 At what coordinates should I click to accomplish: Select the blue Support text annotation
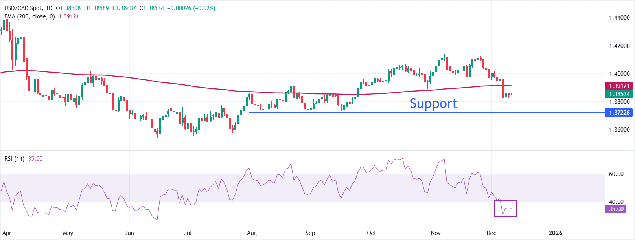(x=433, y=103)
